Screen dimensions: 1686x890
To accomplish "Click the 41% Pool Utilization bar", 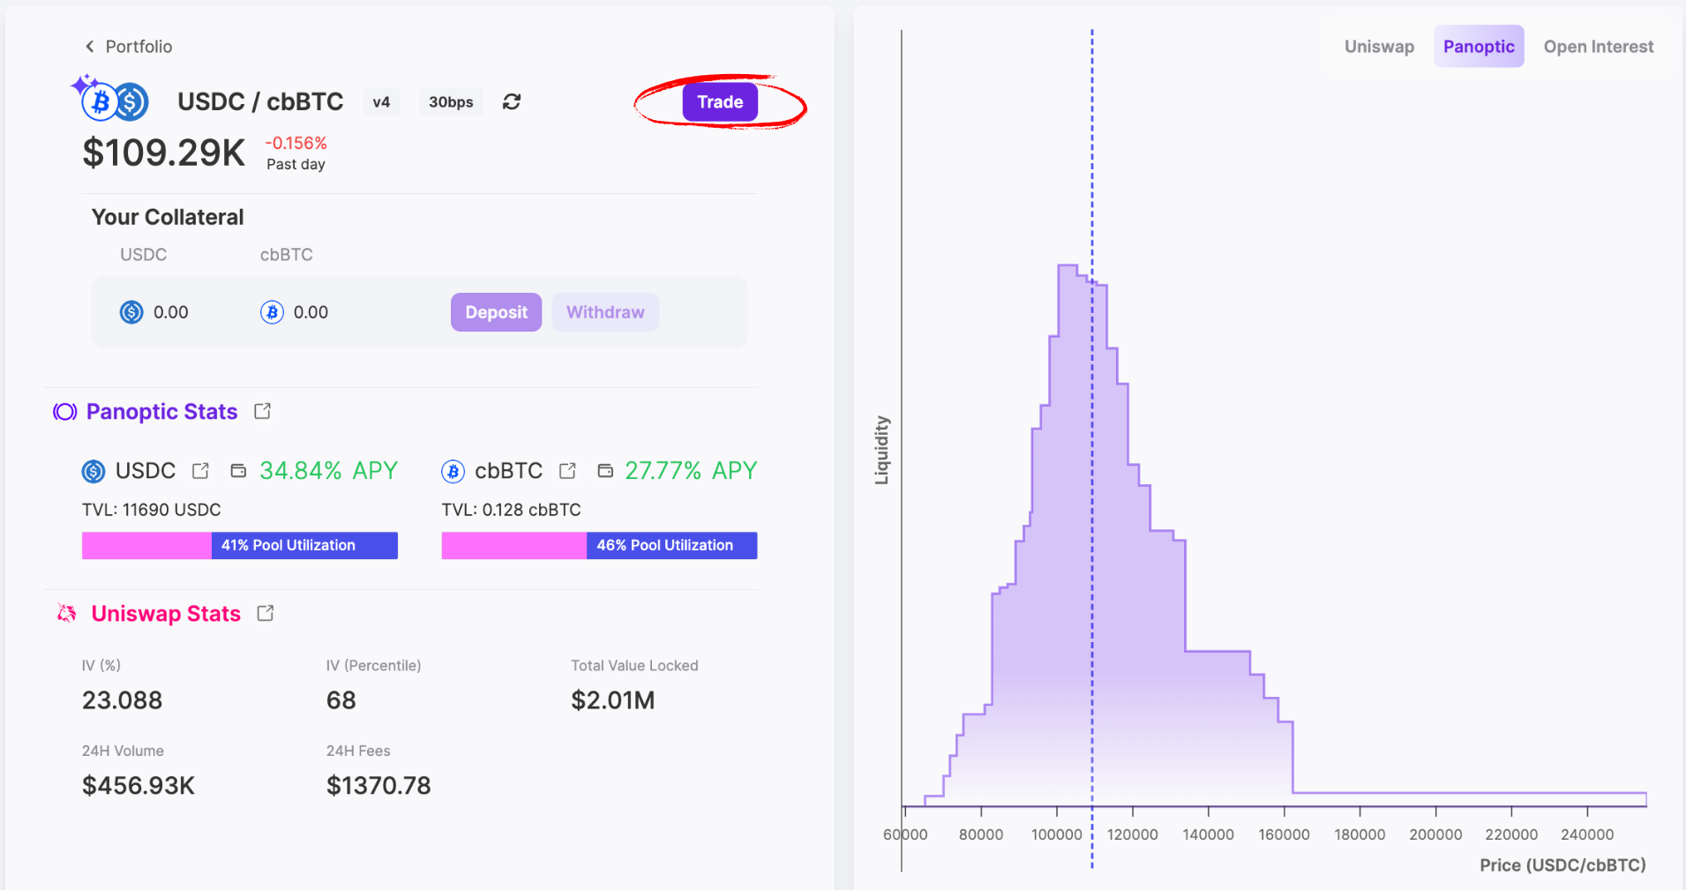I will pos(240,545).
